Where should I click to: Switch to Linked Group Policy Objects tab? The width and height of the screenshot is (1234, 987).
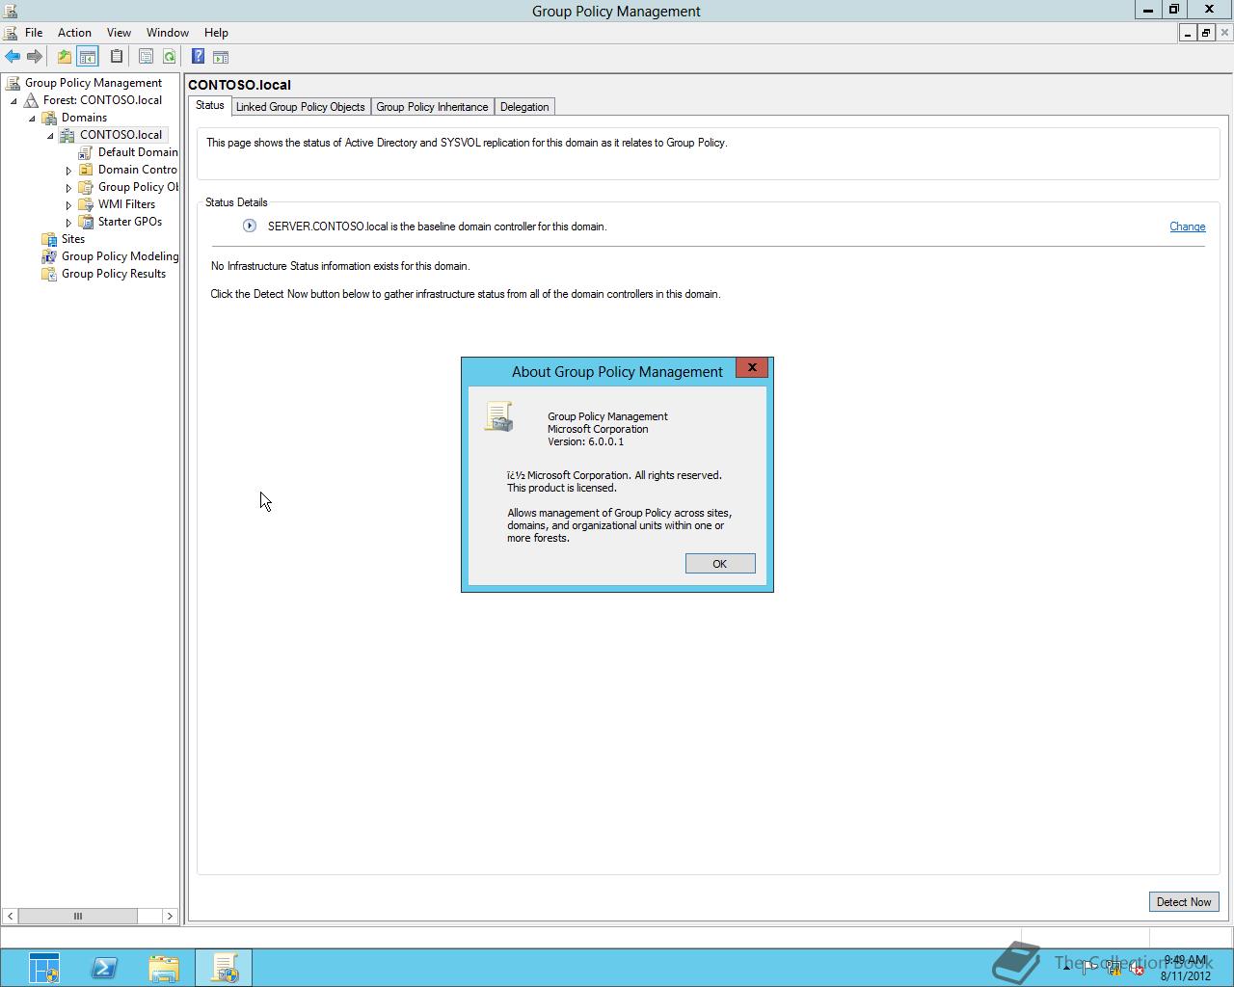pyautogui.click(x=301, y=107)
